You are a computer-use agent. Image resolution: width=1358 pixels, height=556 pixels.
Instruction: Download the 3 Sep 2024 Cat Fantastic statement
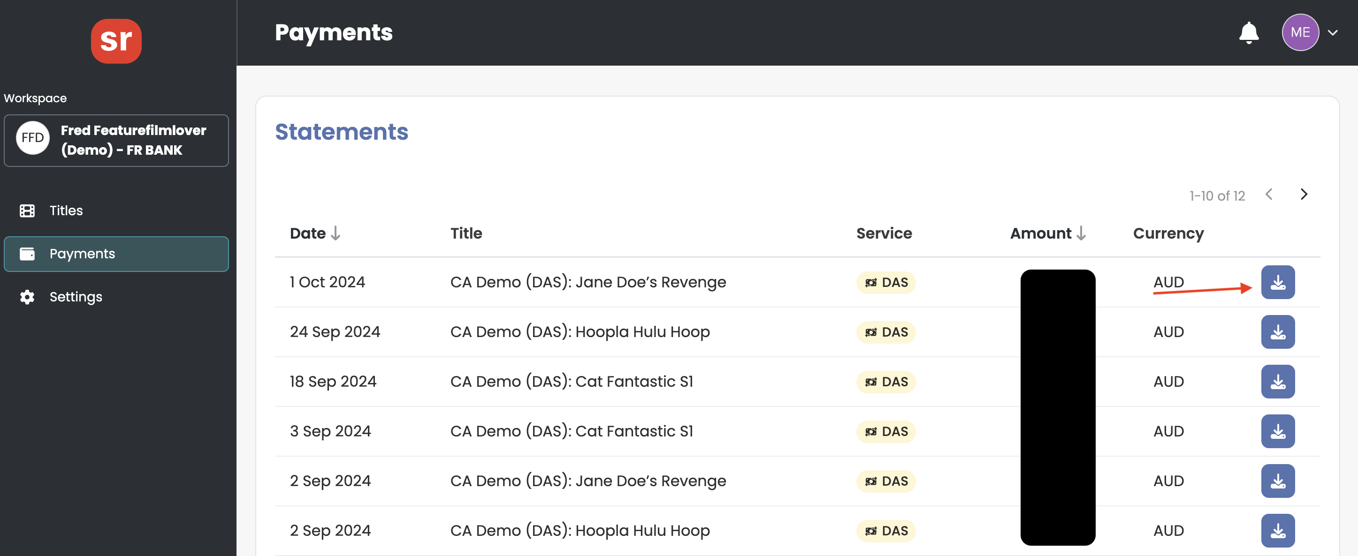1277,431
